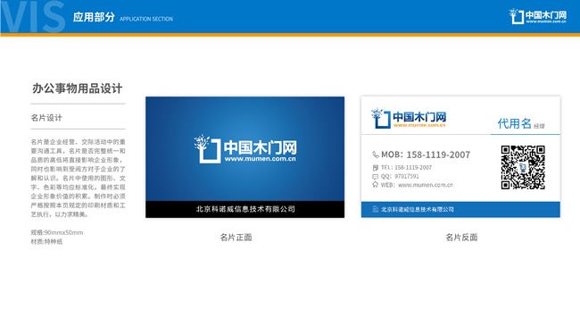Click the 规格:90mmx50mm text

[x=57, y=232]
